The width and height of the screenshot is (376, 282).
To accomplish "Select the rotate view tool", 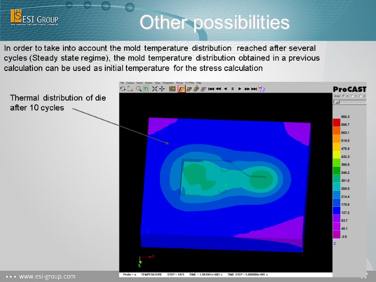I will point(123,88).
